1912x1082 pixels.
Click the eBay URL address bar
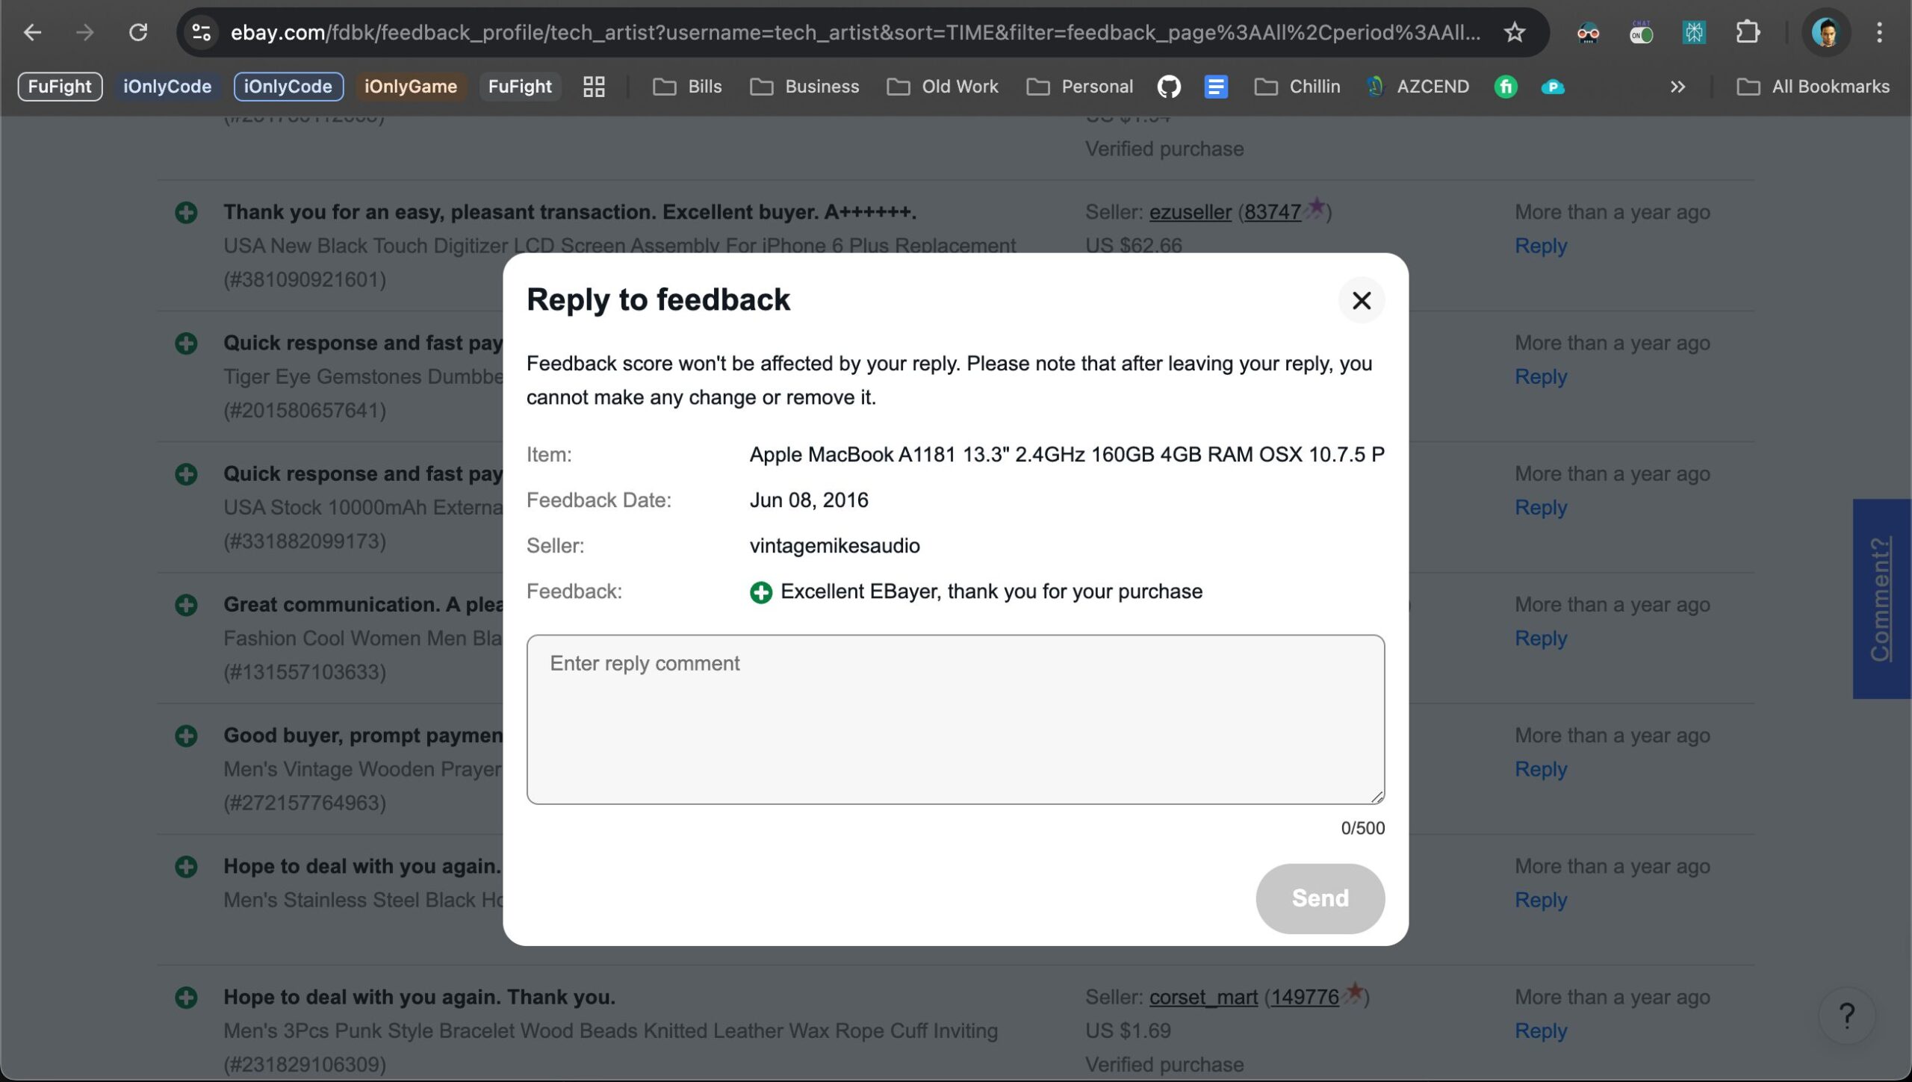click(854, 32)
